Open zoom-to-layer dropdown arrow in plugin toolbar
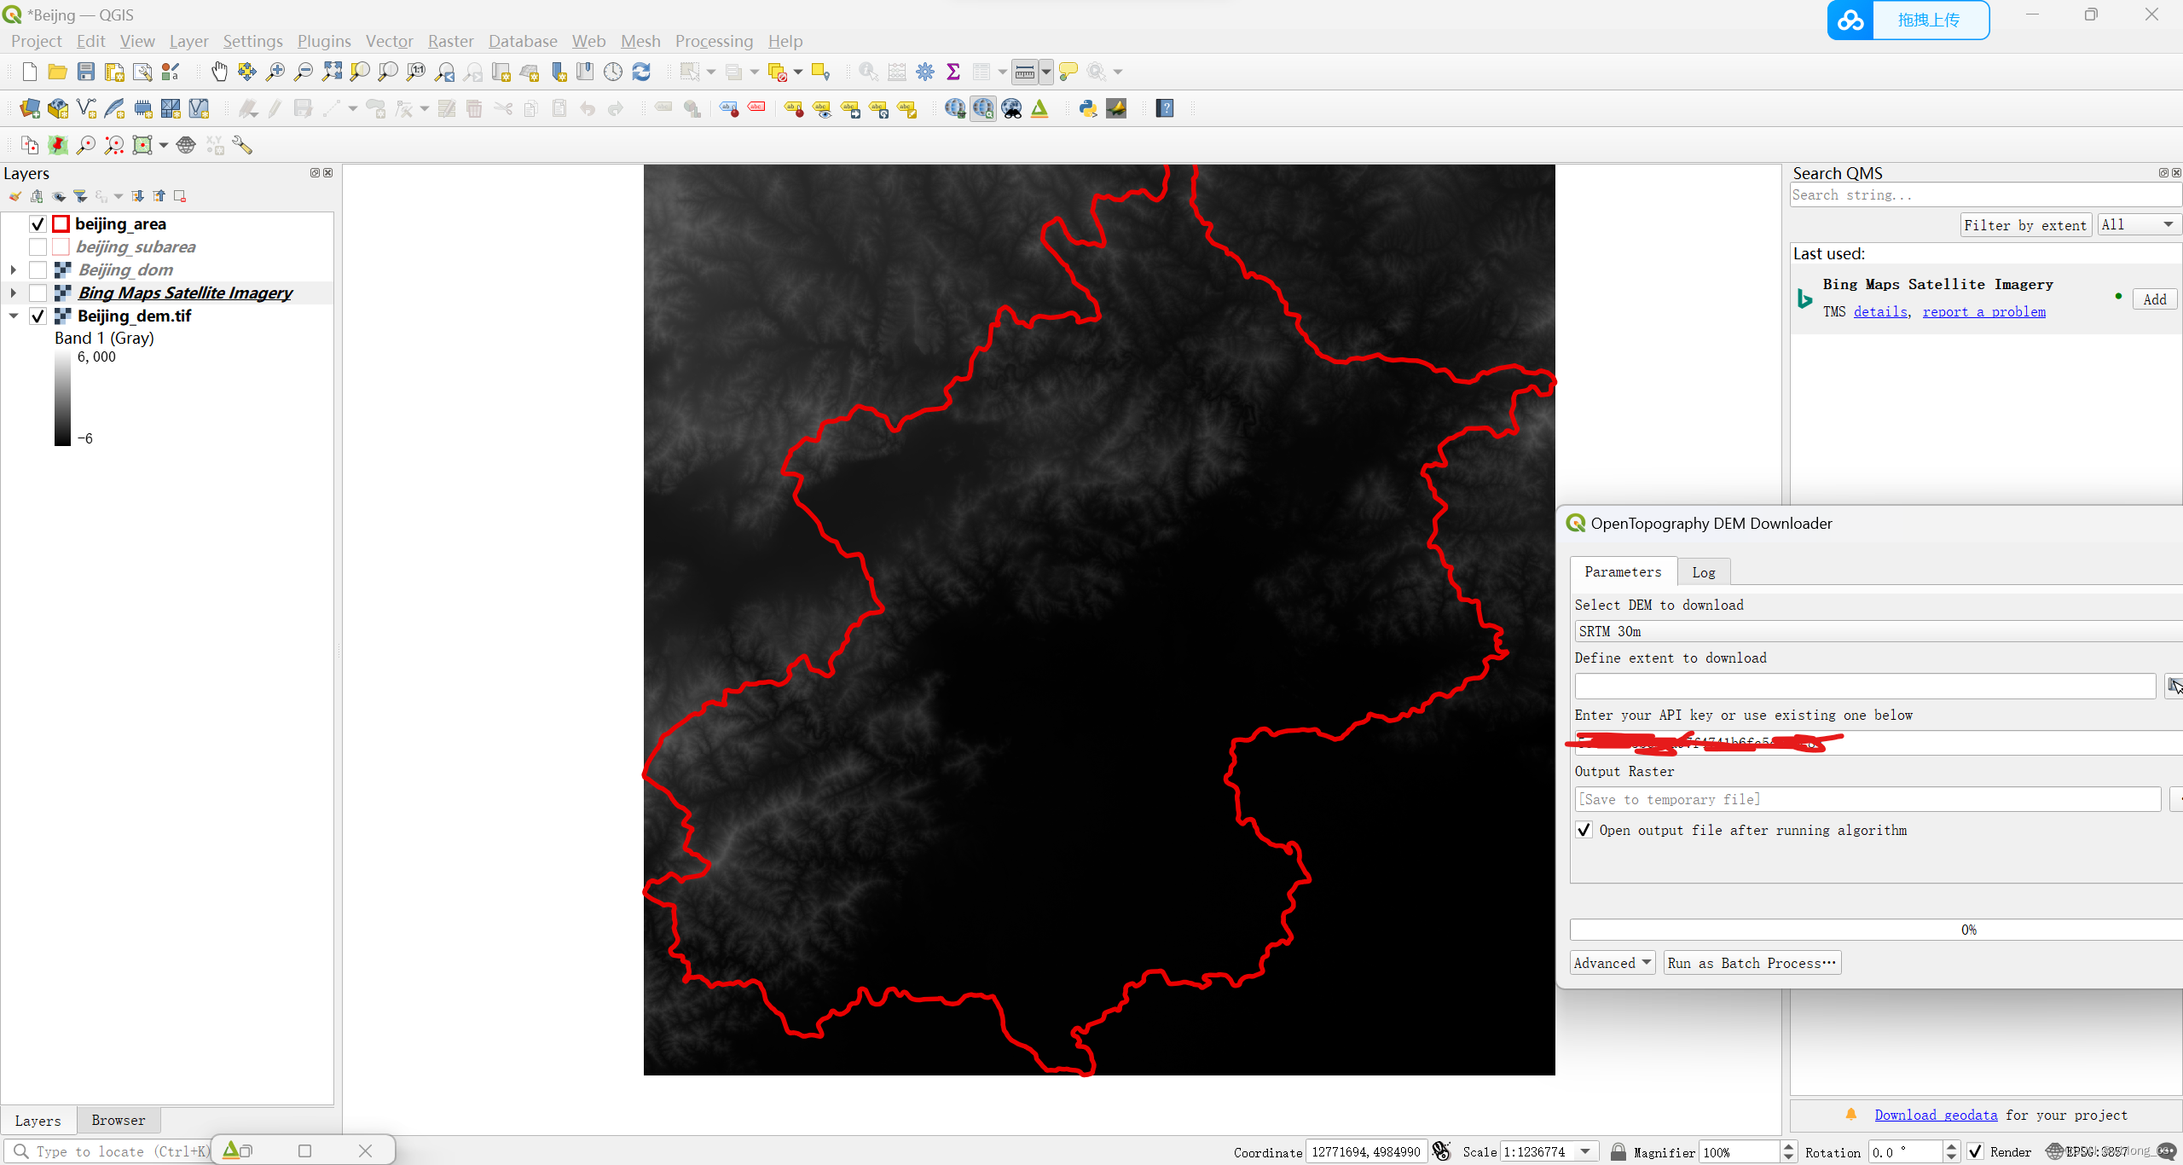Viewport: 2183px width, 1165px height. coord(164,145)
